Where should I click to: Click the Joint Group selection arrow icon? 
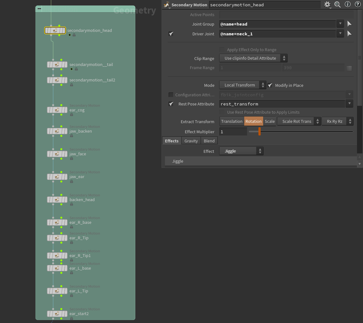coord(349,24)
